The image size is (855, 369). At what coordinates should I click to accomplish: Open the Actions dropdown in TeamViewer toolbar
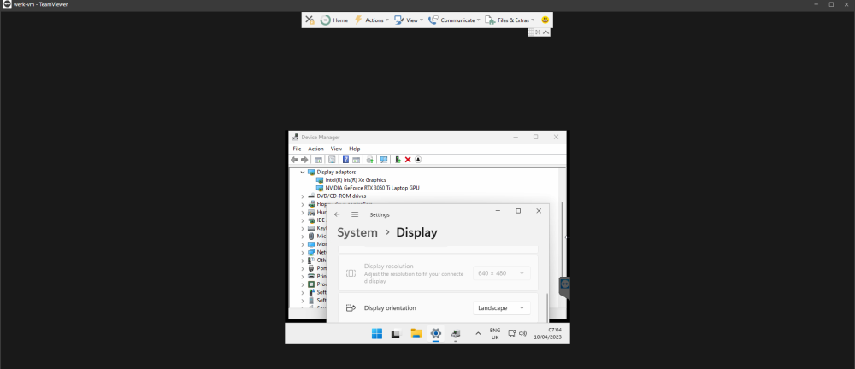[x=371, y=20]
